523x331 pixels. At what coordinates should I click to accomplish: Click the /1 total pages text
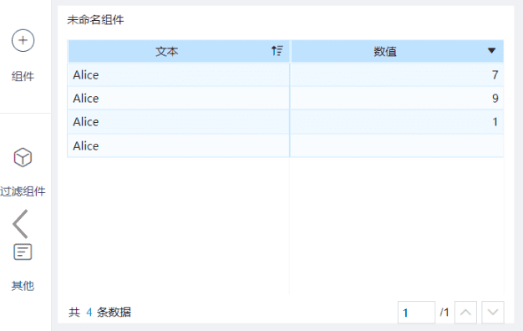[x=444, y=313]
